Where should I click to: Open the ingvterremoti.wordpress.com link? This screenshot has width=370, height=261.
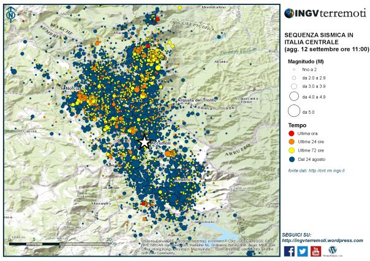click(322, 241)
